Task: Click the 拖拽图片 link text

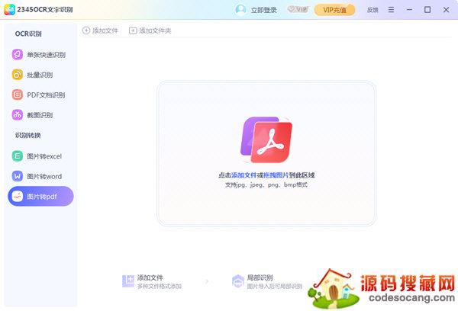Action: pos(276,175)
